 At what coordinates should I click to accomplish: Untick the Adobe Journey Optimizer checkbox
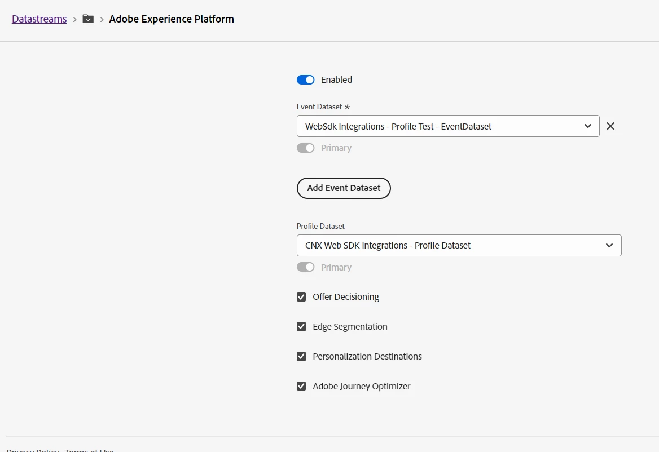click(301, 387)
